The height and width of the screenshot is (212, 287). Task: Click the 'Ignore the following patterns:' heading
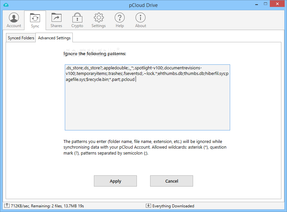point(95,53)
